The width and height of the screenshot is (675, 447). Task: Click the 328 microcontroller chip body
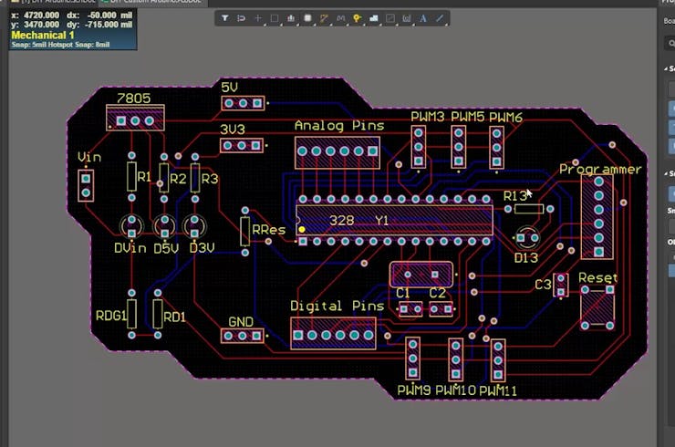394,220
